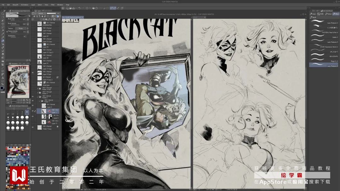340x191 pixels.
Task: Click Create layer mask icon
Action: click(x=54, y=19)
